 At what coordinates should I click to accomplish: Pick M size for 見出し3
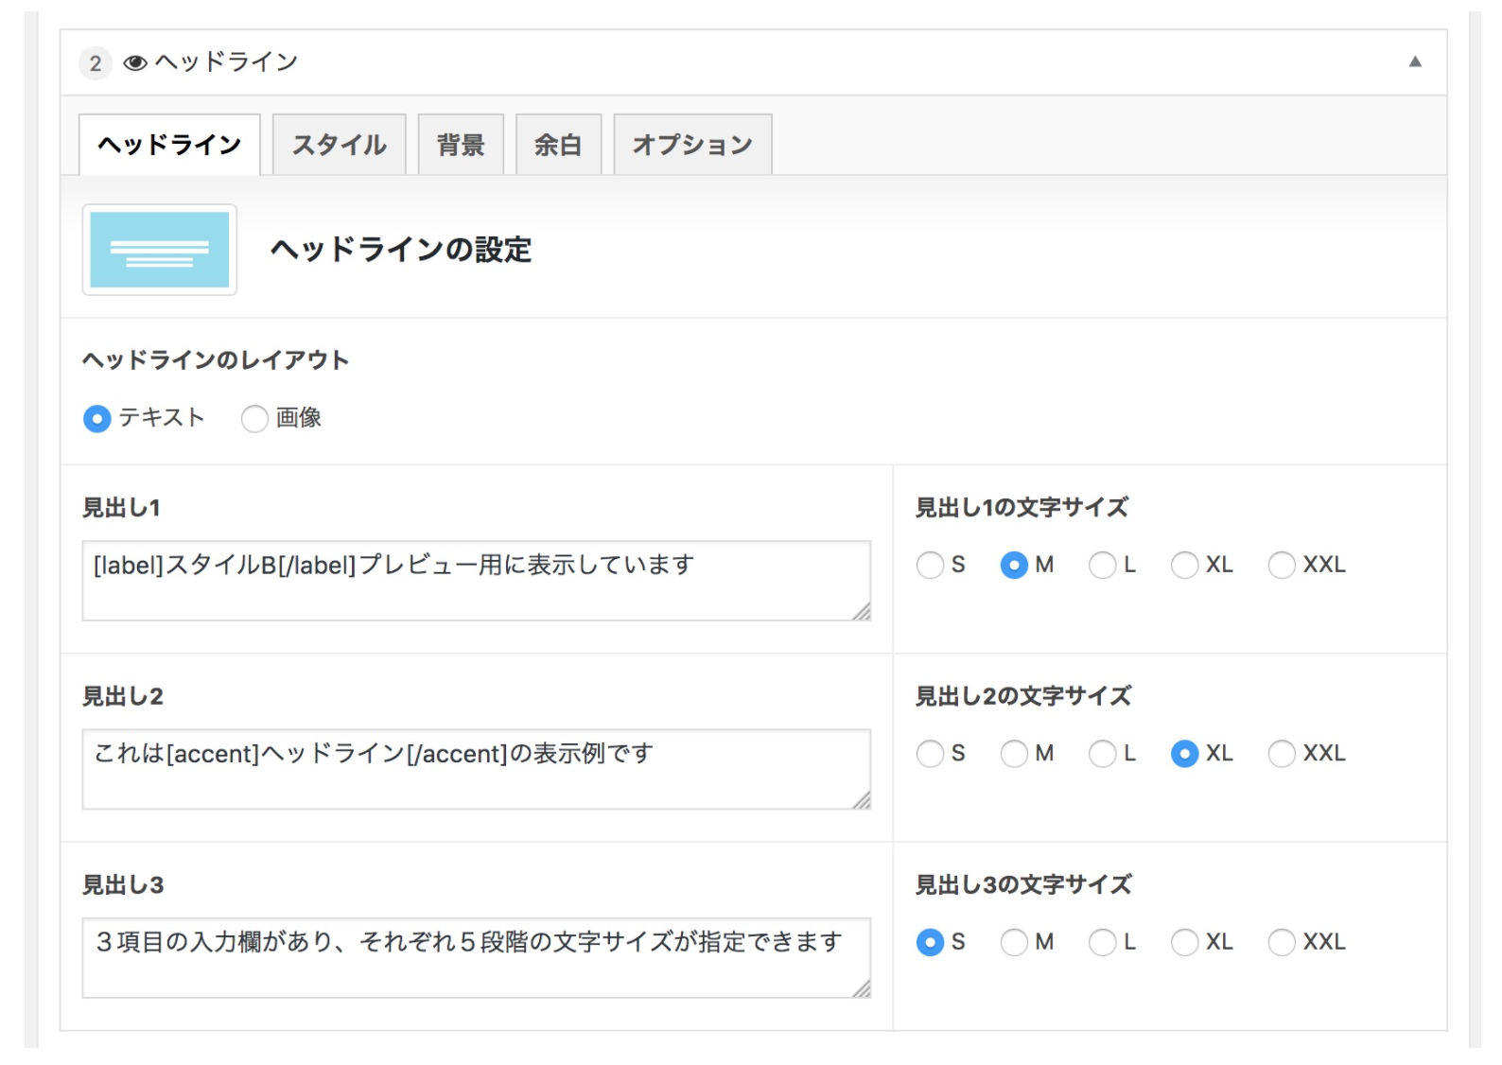coord(1014,942)
